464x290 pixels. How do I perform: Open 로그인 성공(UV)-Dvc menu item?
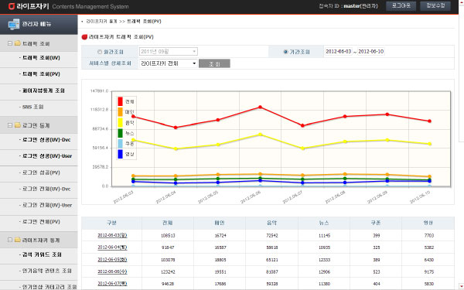click(46, 140)
